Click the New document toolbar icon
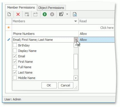The height and width of the screenshot is (107, 120). pos(9,14)
